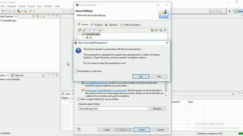Check Remember my decision checkbox
The height and width of the screenshot is (136, 243).
click(x=77, y=71)
